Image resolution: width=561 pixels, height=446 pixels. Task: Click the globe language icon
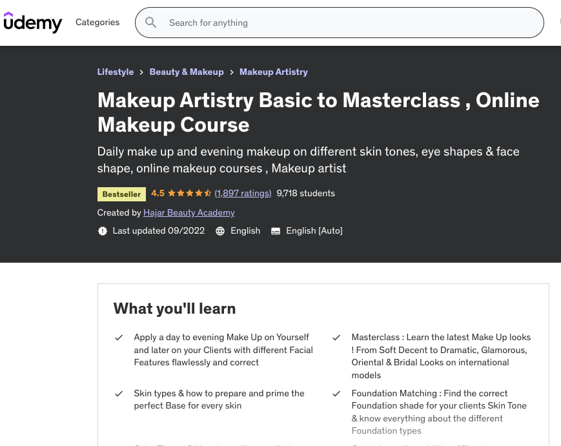pos(220,231)
